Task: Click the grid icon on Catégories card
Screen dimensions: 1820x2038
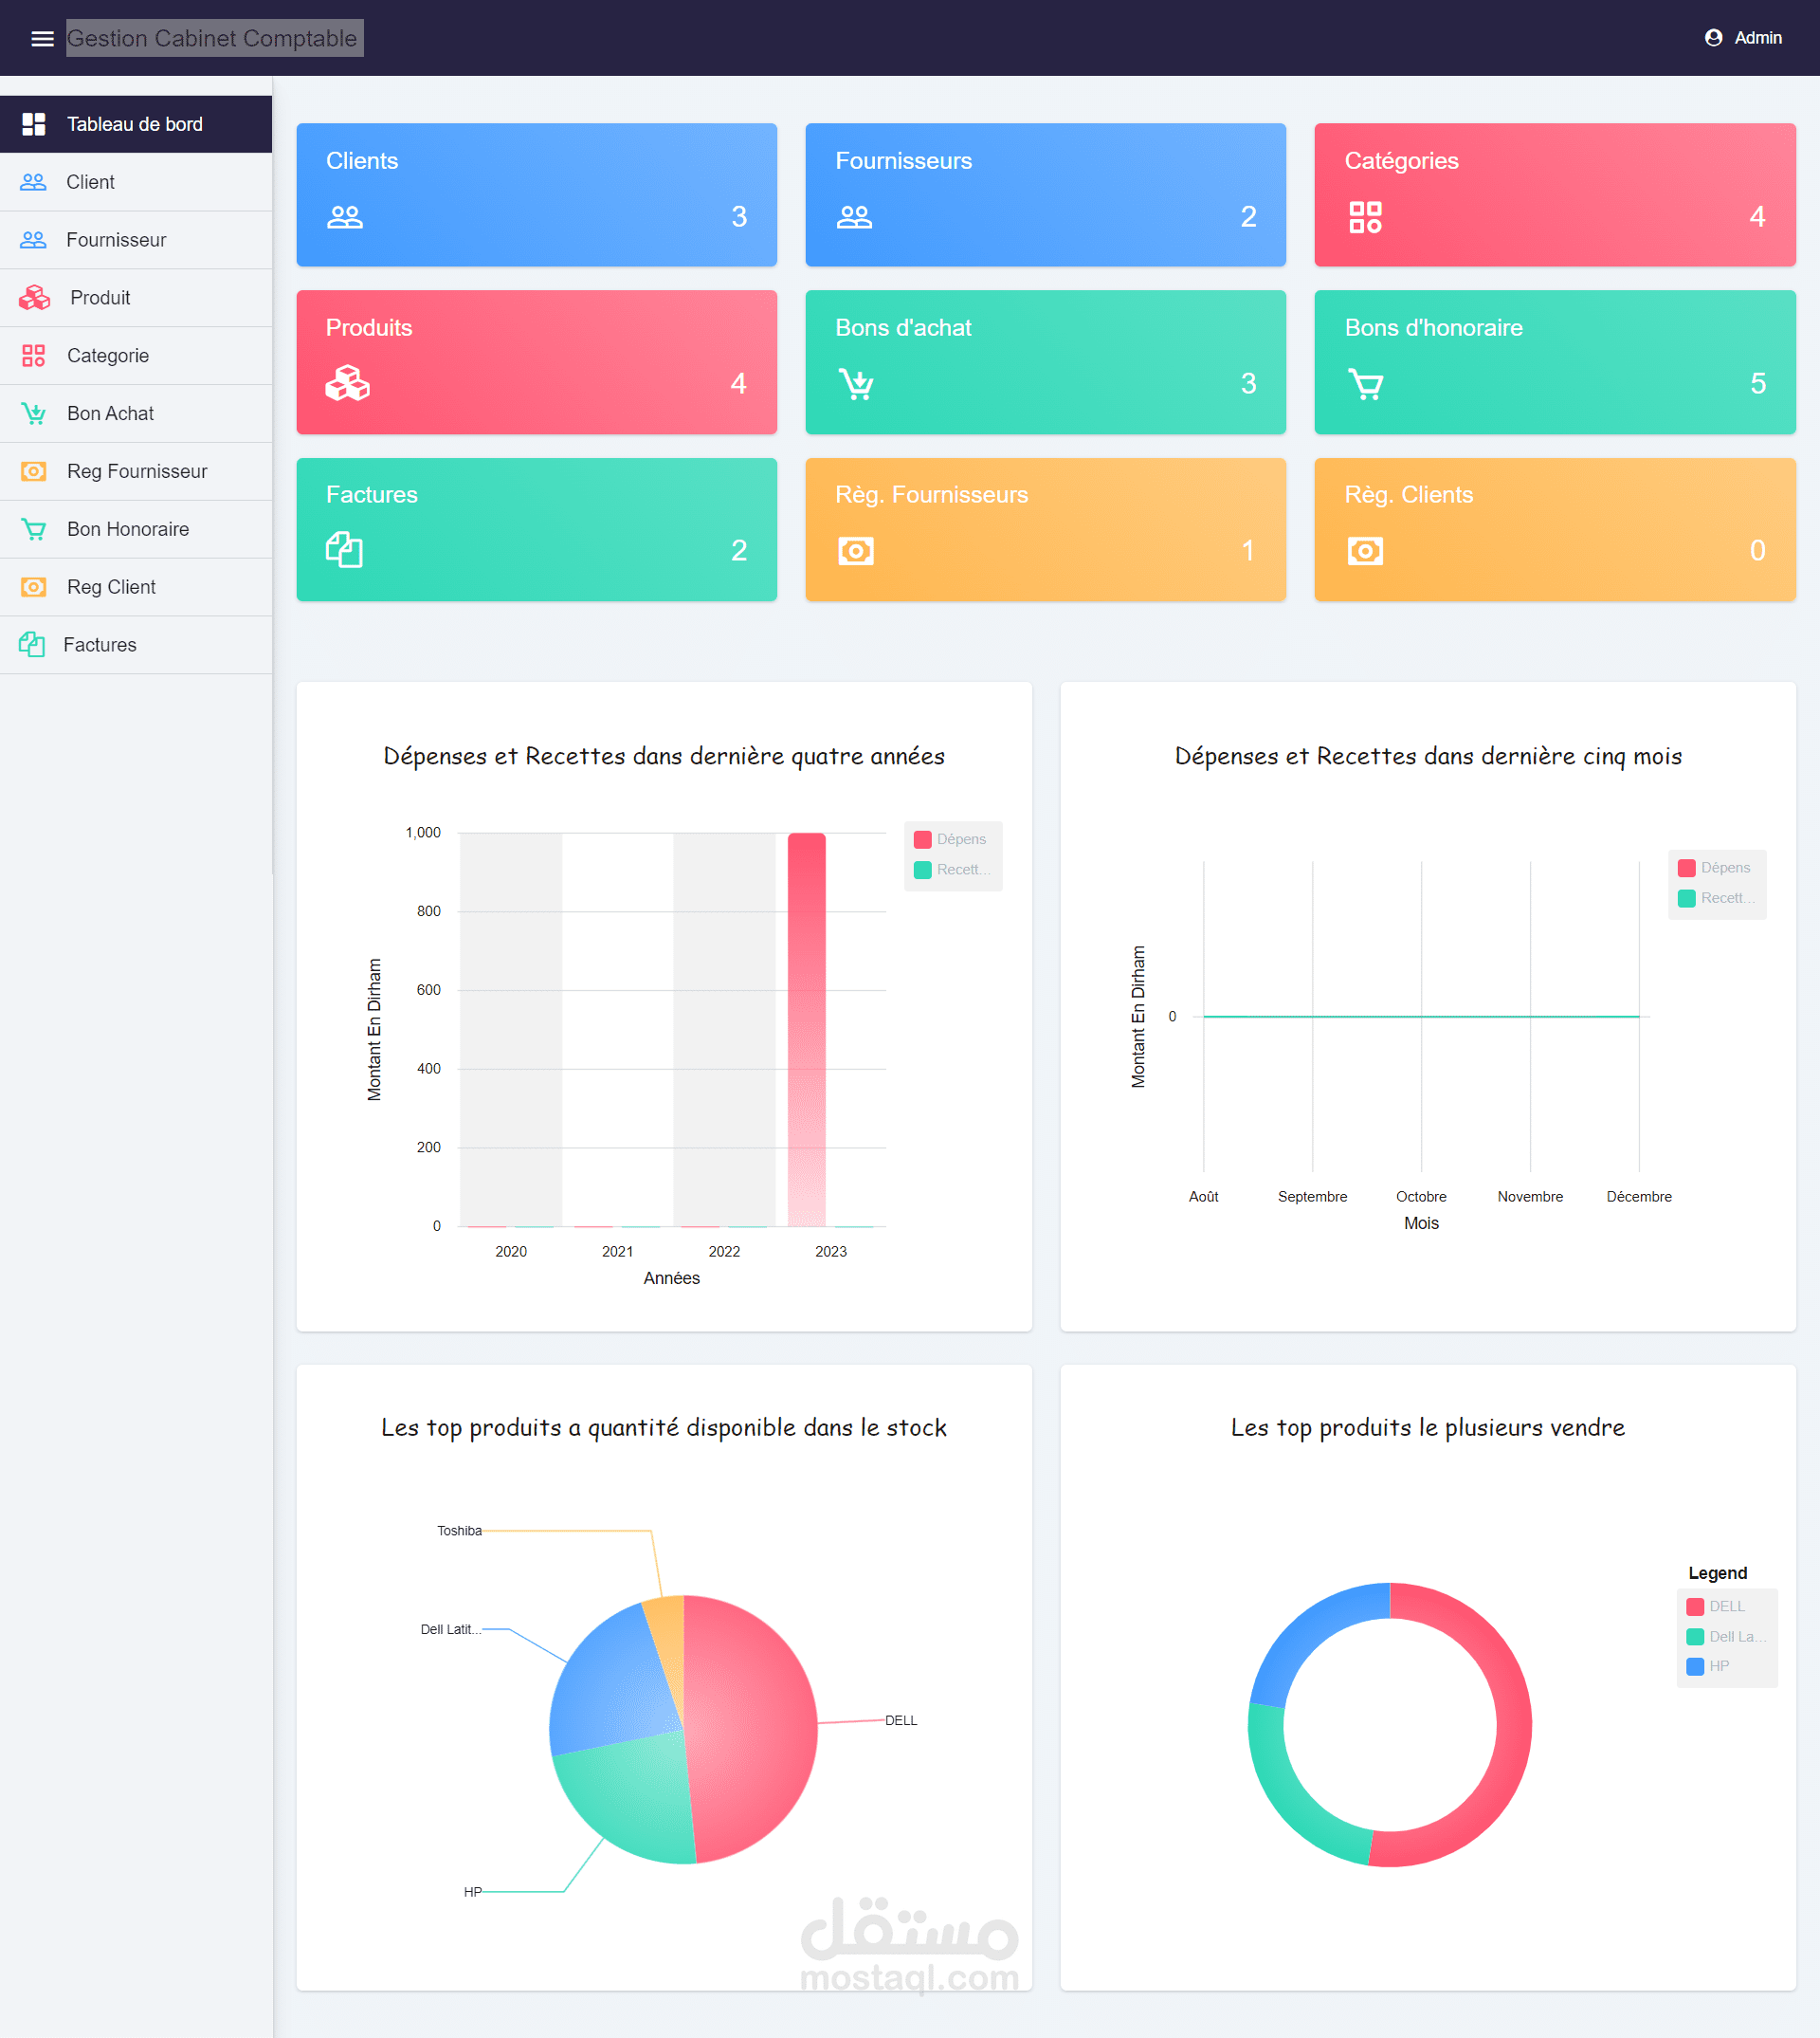Action: 1365,217
